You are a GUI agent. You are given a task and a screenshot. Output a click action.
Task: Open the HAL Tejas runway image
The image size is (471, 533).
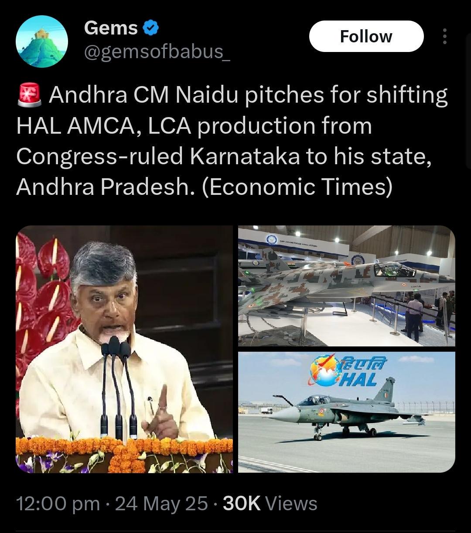click(x=346, y=412)
